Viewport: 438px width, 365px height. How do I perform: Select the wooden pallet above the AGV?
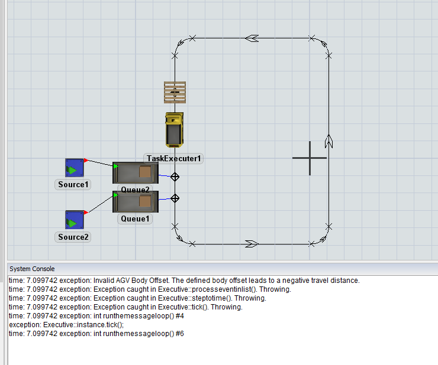tap(175, 92)
